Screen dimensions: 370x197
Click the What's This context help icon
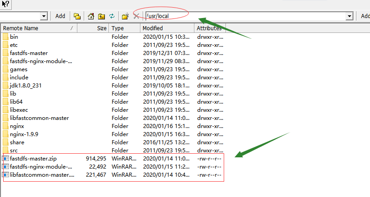(5, 4)
